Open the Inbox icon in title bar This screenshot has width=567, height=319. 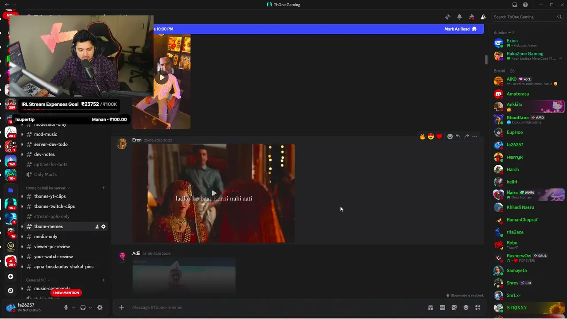tap(515, 5)
